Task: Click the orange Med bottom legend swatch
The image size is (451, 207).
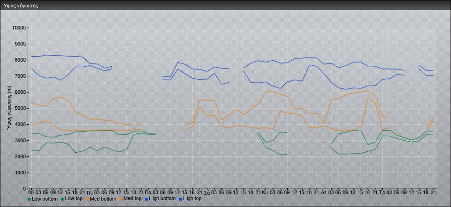Action: pos(88,199)
